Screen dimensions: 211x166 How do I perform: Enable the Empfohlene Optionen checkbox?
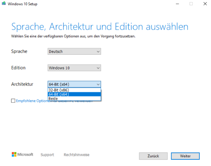(13, 101)
